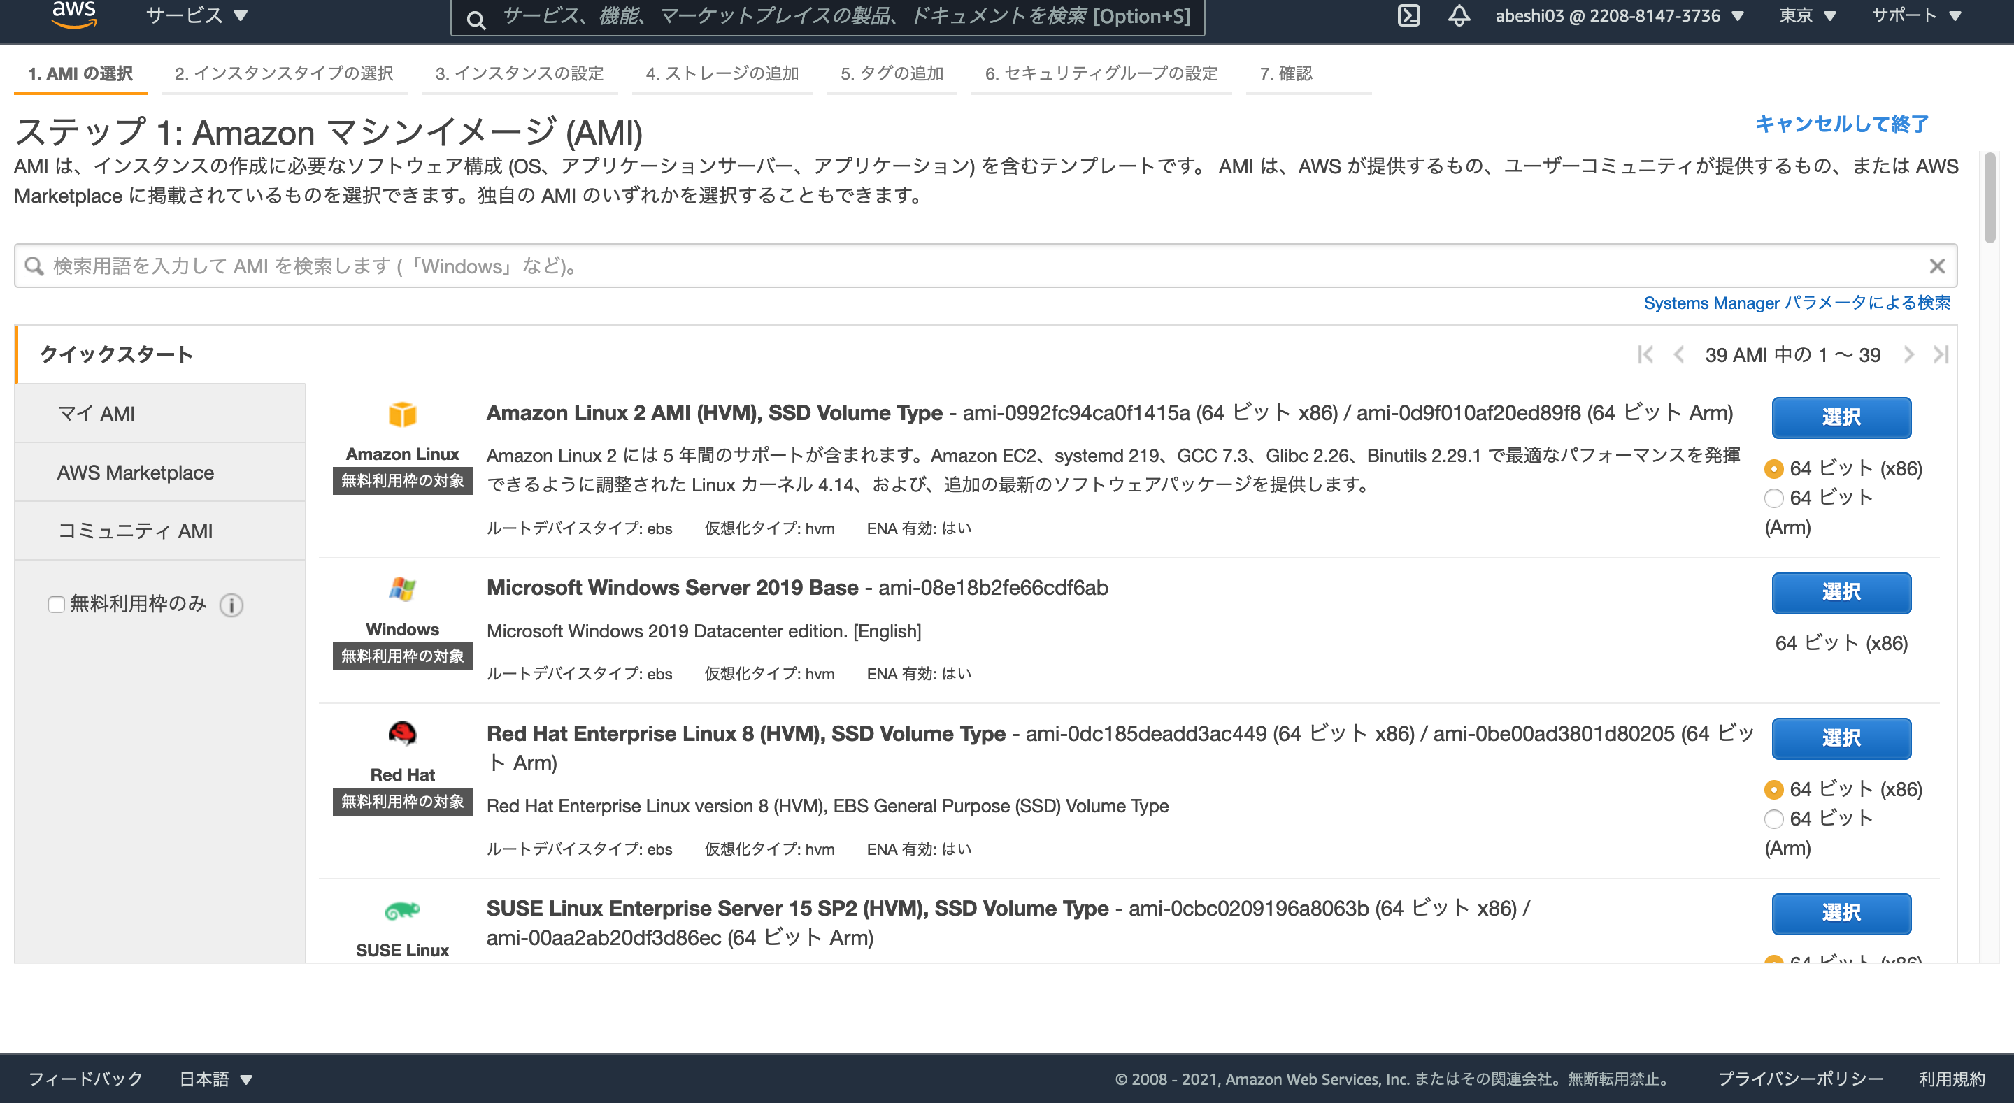Click the notifications bell icon
The width and height of the screenshot is (2014, 1103).
pyautogui.click(x=1459, y=15)
